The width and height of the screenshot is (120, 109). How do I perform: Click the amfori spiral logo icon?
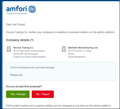32,9
